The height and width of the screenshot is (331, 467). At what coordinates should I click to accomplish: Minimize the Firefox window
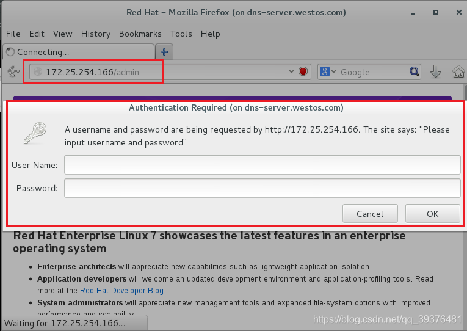413,13
